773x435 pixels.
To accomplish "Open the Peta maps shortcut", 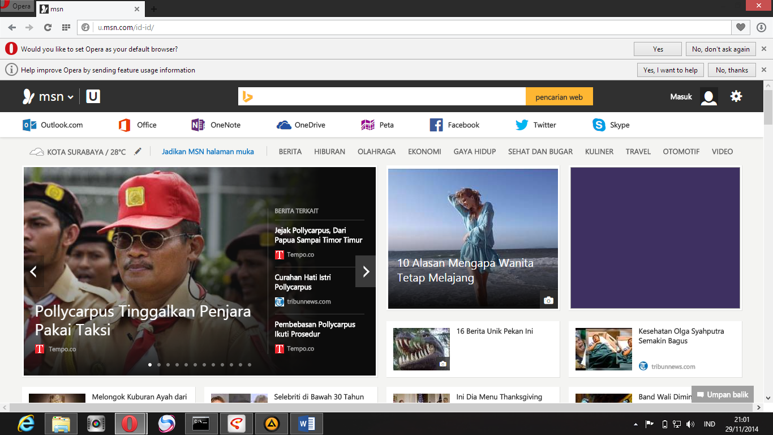I will (377, 125).
